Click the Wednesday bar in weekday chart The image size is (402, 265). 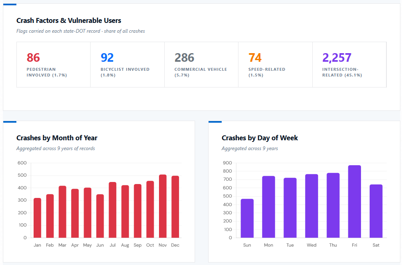click(311, 206)
